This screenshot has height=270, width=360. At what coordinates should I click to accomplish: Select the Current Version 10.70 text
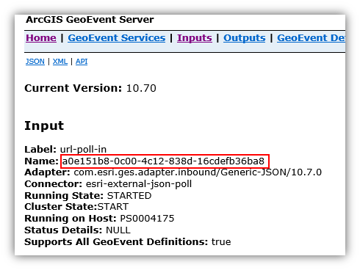click(x=90, y=88)
